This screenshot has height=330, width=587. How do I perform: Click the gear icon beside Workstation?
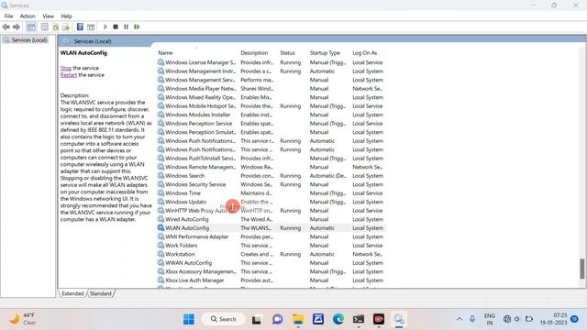coord(161,254)
